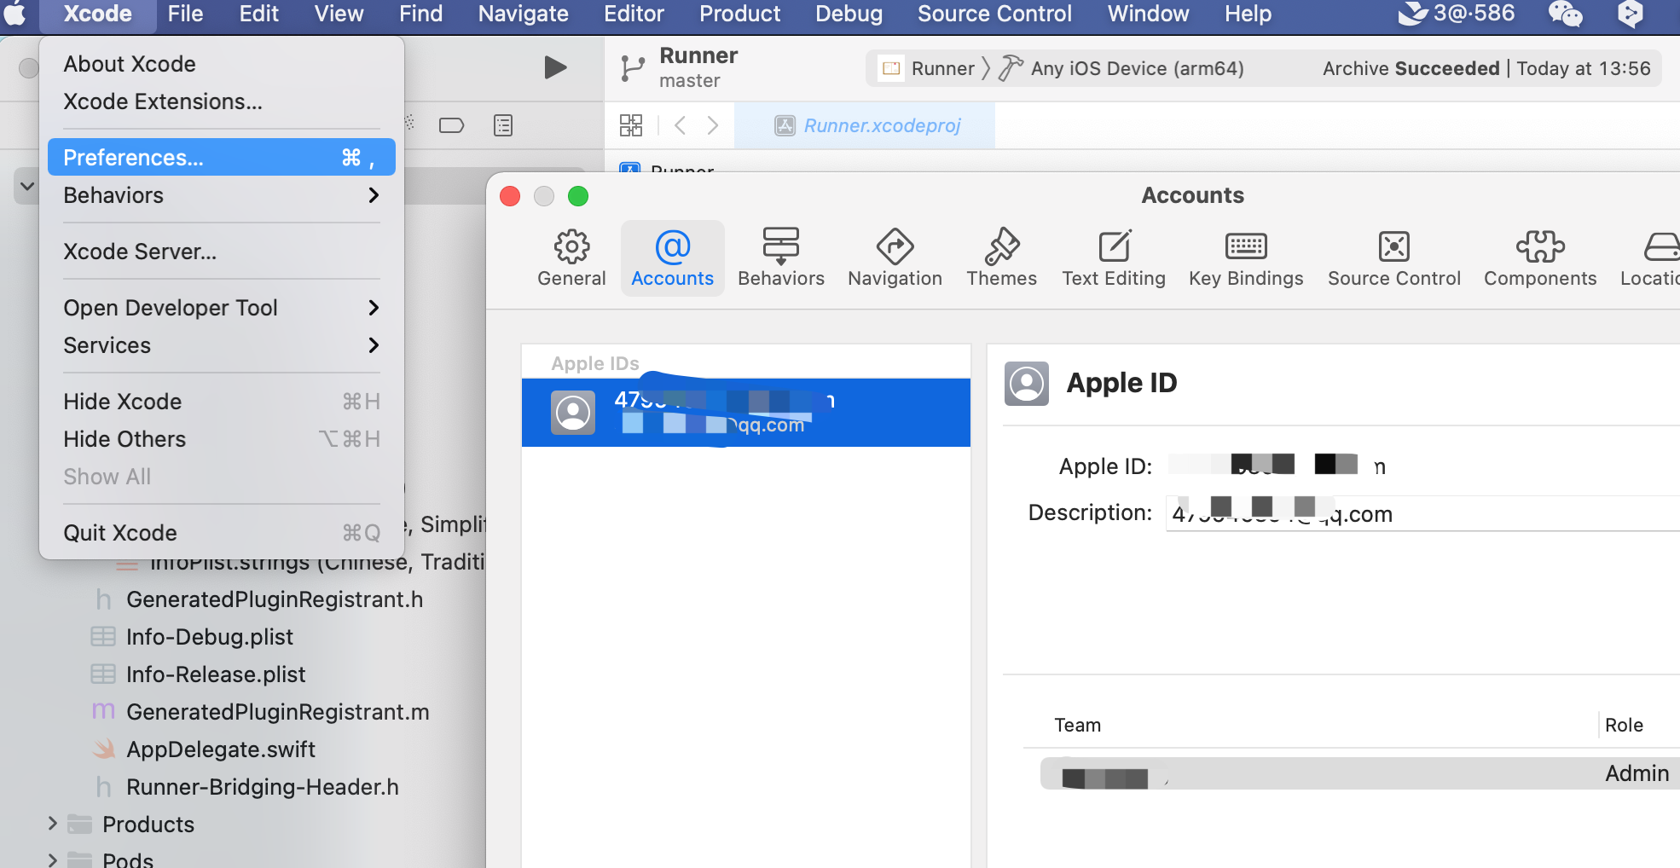The height and width of the screenshot is (868, 1680).
Task: Click the breakpoint navigator tag icon
Action: tap(451, 126)
